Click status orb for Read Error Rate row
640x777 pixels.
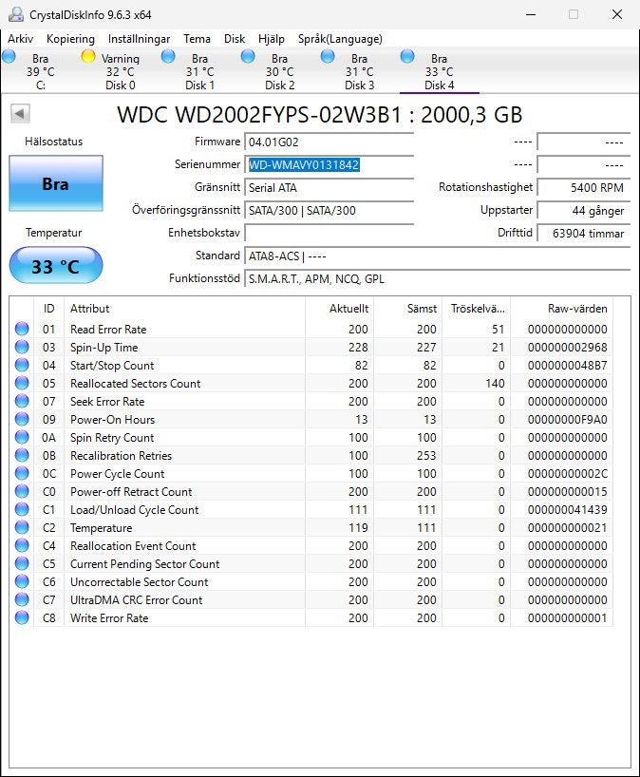tap(22, 329)
